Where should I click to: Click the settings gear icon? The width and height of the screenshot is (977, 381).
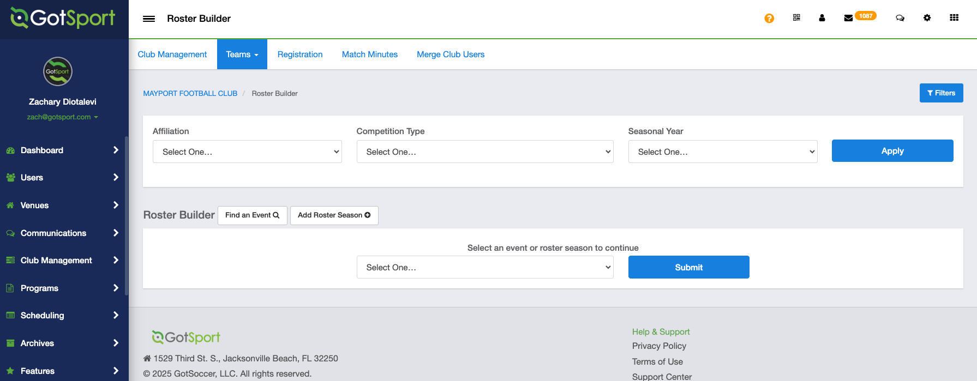[927, 18]
